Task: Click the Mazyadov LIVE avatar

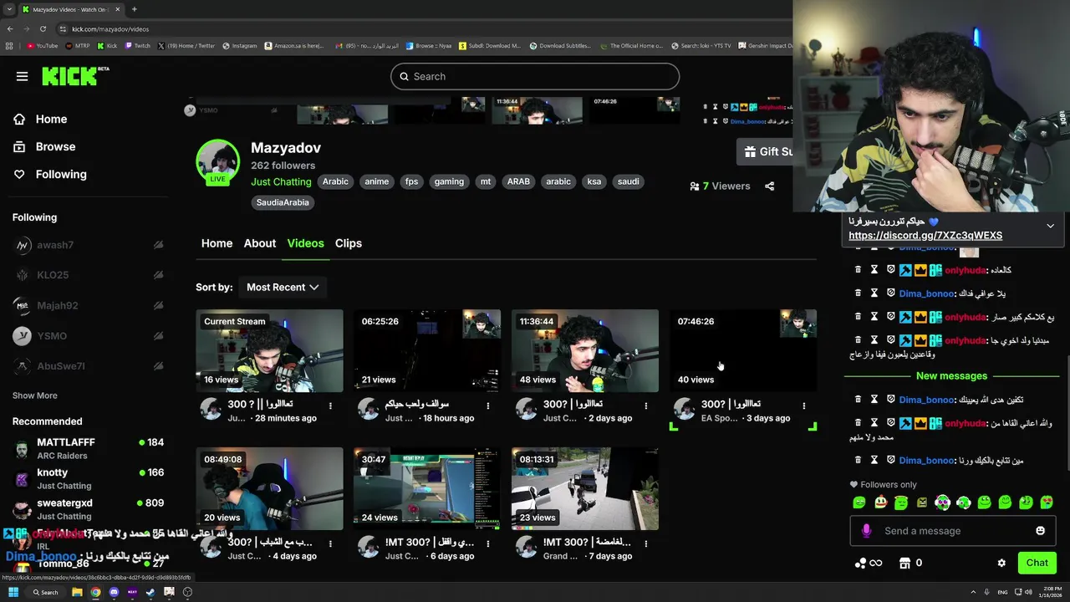Action: [218, 161]
